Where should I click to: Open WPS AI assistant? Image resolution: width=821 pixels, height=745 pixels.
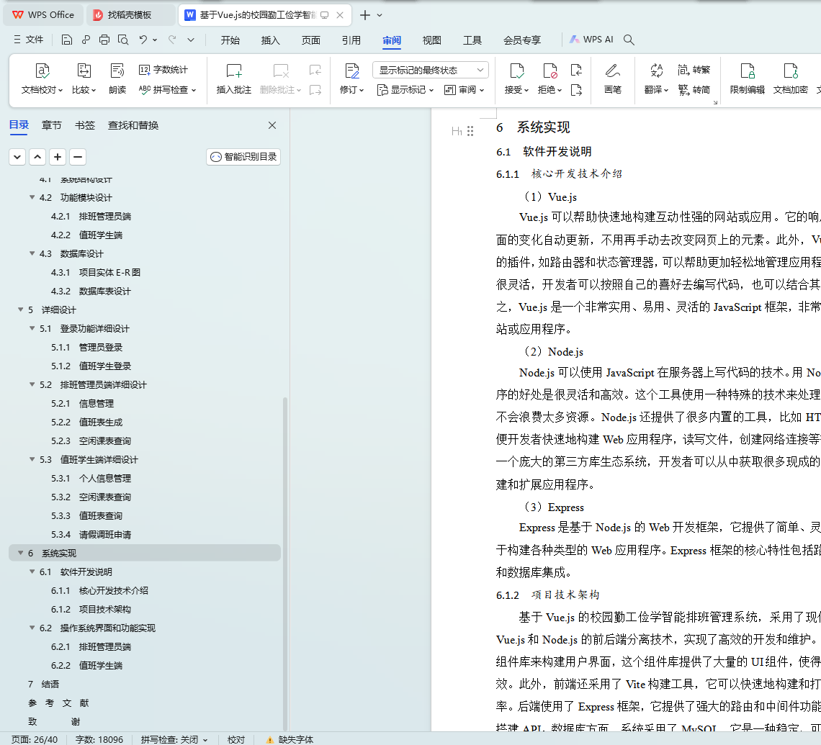[591, 40]
